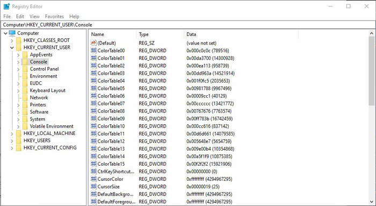Select the DefaultForegrou... value name
The height and width of the screenshot is (206, 376).
point(117,202)
